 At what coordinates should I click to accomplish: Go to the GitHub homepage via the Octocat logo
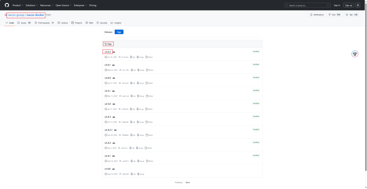pyautogui.click(x=7, y=5)
